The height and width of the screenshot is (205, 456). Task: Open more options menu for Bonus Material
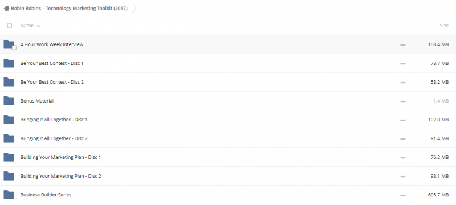pos(403,101)
